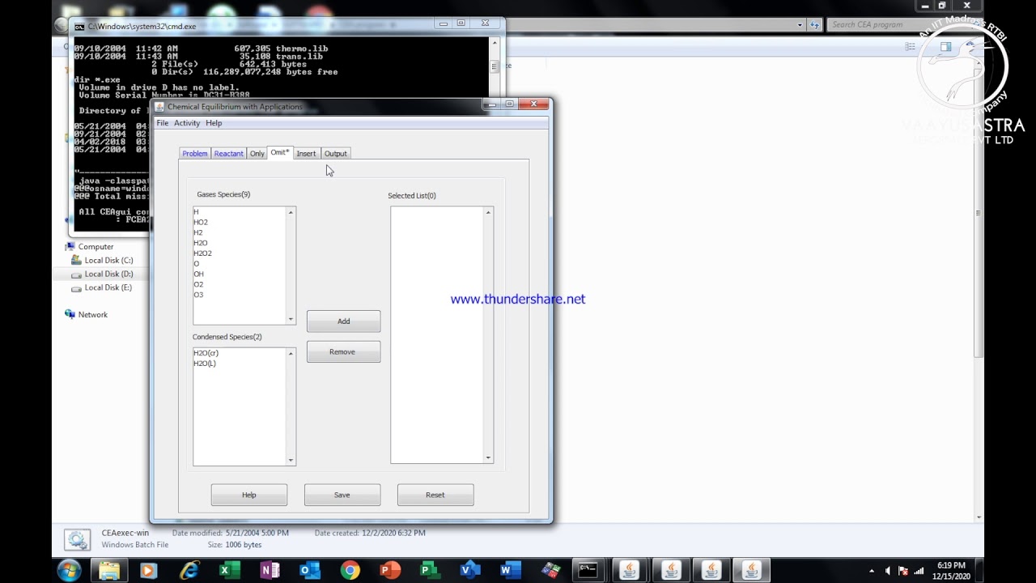Open the Windows Start menu

[x=69, y=570]
